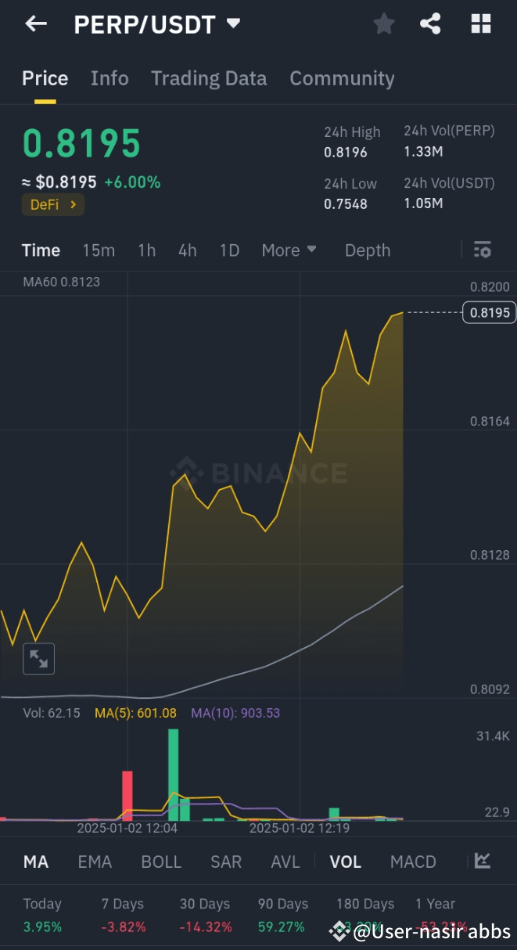Open the Community tab
Screen dimensions: 517x950
(x=342, y=78)
